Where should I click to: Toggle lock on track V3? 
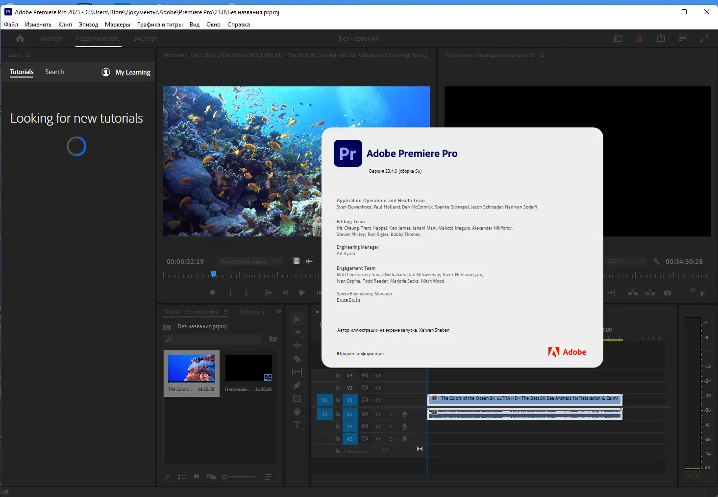pos(338,375)
